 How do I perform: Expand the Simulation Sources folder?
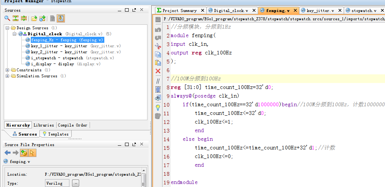(8, 76)
